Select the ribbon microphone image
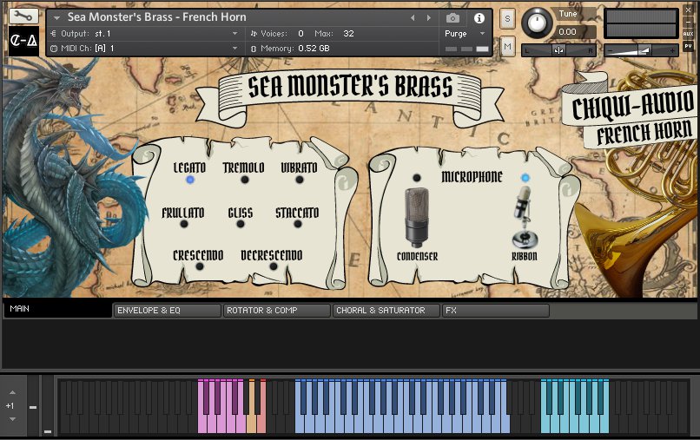This screenshot has width=700, height=440. pos(524,220)
